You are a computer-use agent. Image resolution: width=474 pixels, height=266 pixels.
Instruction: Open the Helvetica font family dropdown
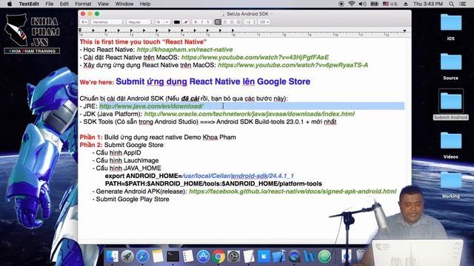108,22
